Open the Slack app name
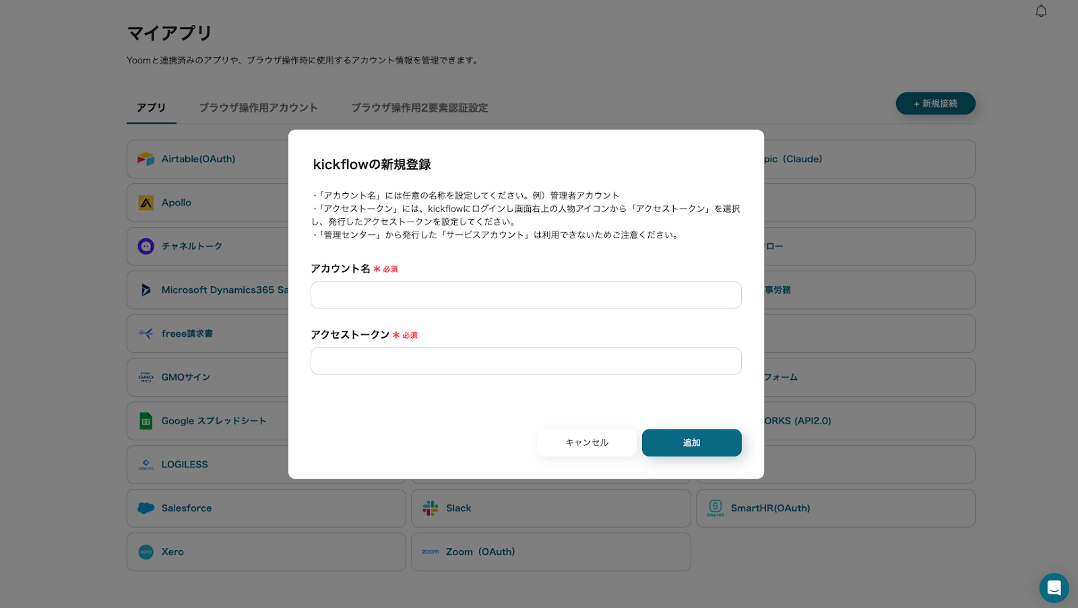Image resolution: width=1078 pixels, height=608 pixels. [458, 508]
